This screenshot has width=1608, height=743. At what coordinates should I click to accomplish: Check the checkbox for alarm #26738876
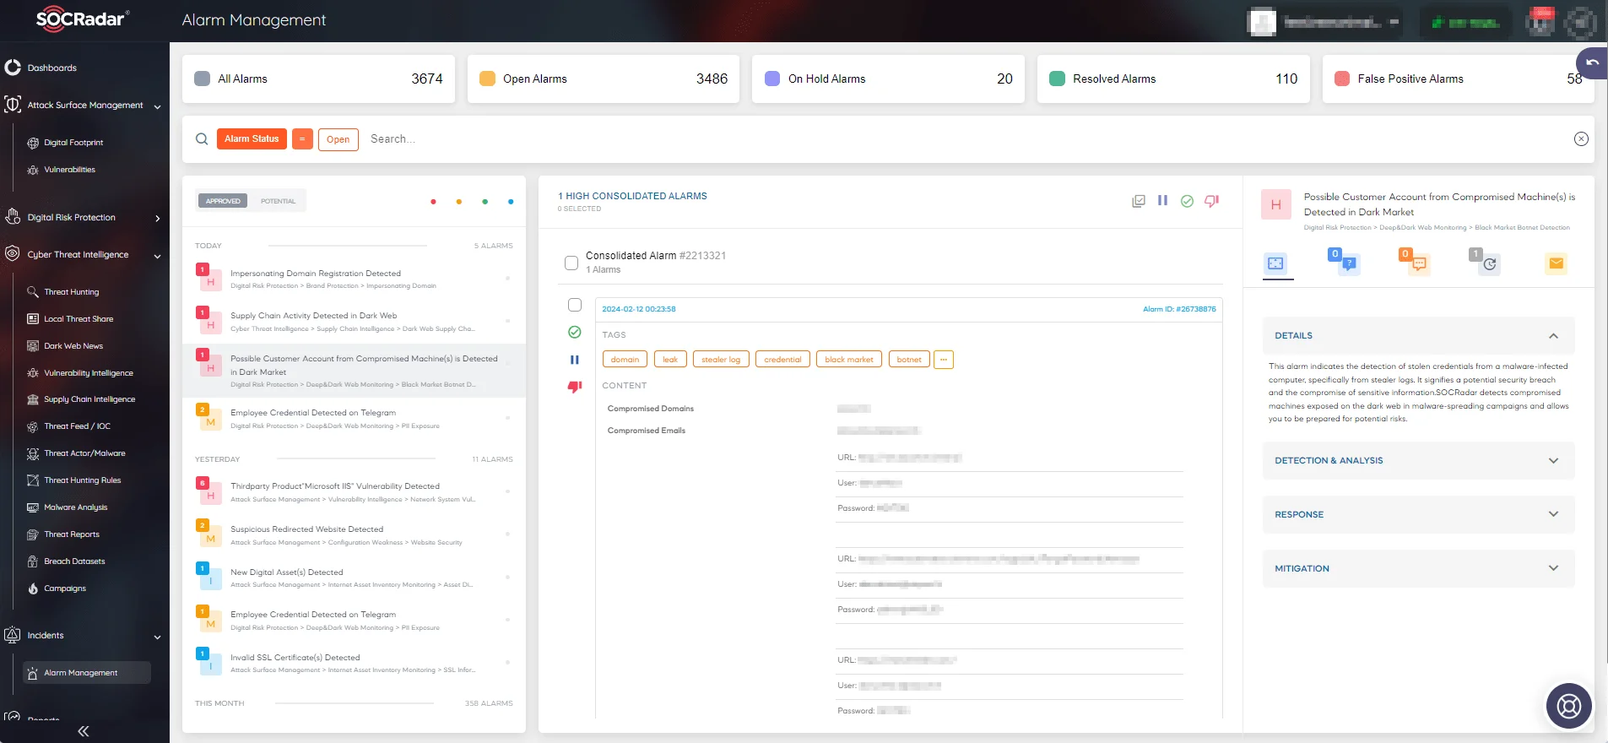[575, 305]
